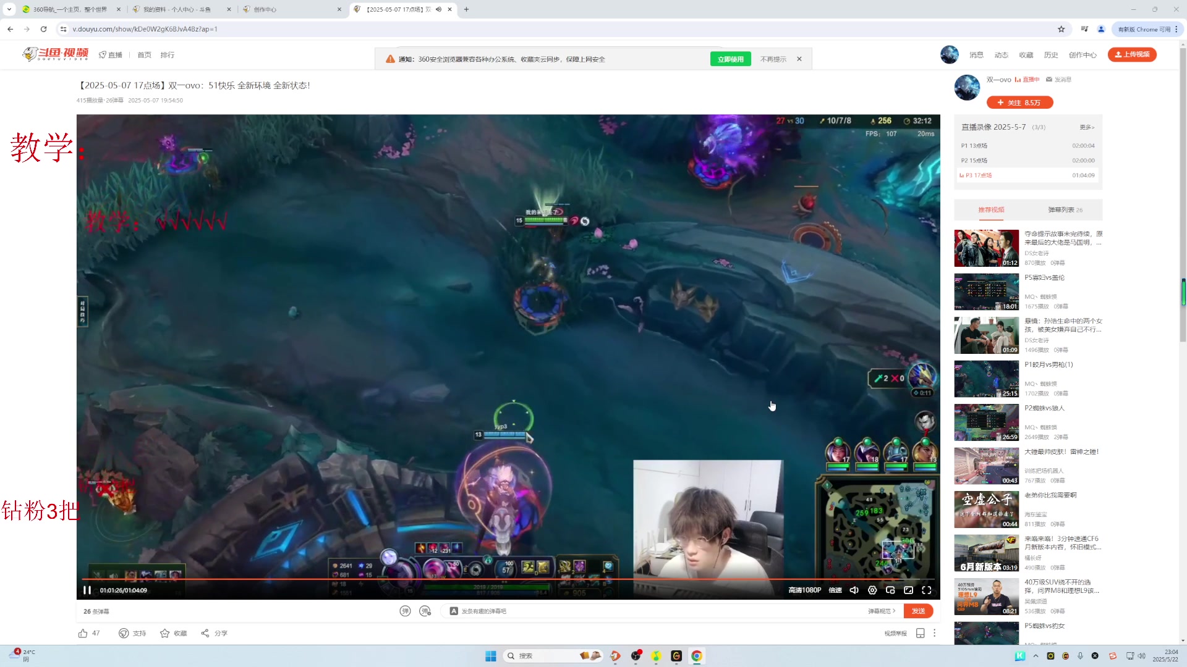Screen dimensions: 1187x667
Task: Switch to the 弹幕列表 tab
Action: coord(1065,210)
